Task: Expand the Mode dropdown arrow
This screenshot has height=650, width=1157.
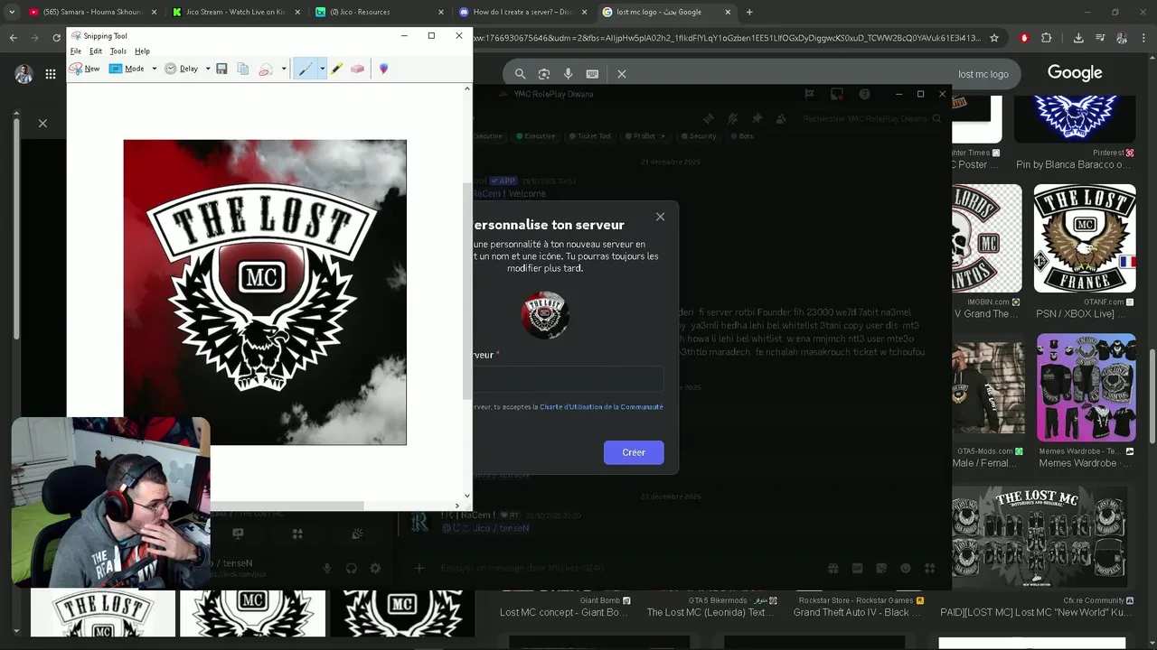Action: point(154,69)
